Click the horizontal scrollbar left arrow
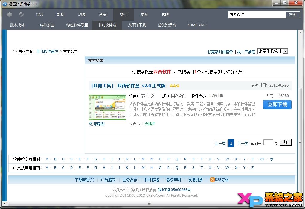 [5, 204]
